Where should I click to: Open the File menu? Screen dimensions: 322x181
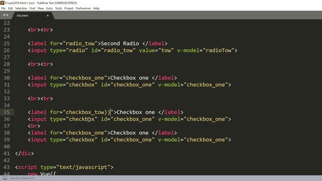coord(4,9)
